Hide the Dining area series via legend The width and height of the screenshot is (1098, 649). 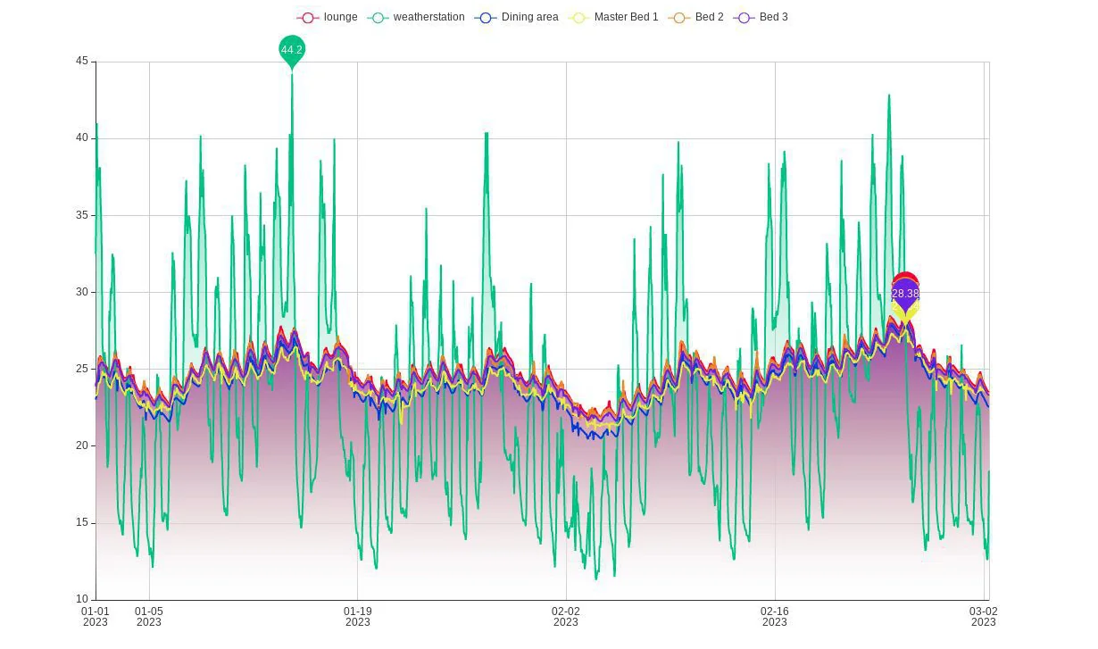coord(517,17)
